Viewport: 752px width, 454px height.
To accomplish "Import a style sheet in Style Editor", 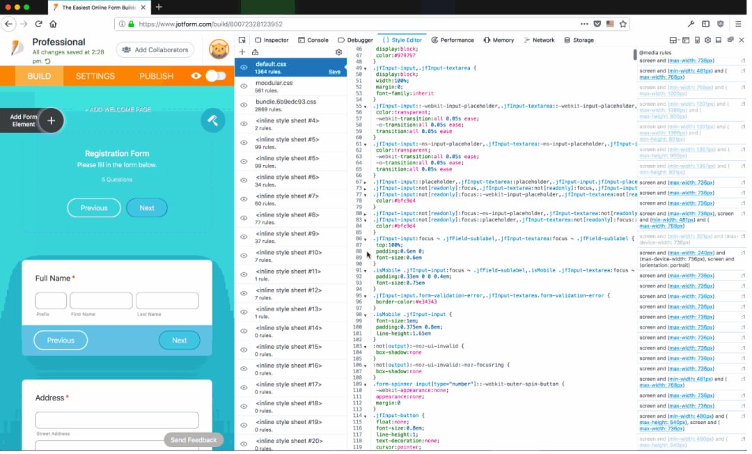I will (x=256, y=52).
